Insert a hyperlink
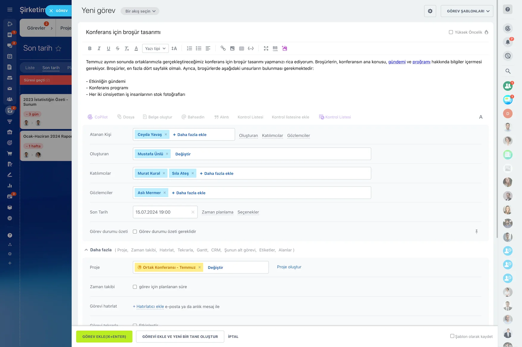This screenshot has width=522, height=347. click(x=223, y=48)
